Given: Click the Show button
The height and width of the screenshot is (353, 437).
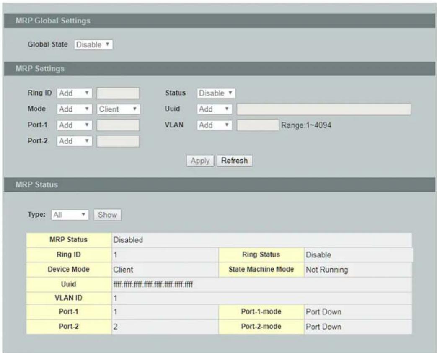Looking at the screenshot, I should (108, 215).
